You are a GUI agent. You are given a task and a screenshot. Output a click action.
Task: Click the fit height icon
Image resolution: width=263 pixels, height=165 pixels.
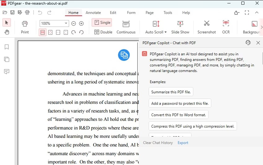point(66,32)
